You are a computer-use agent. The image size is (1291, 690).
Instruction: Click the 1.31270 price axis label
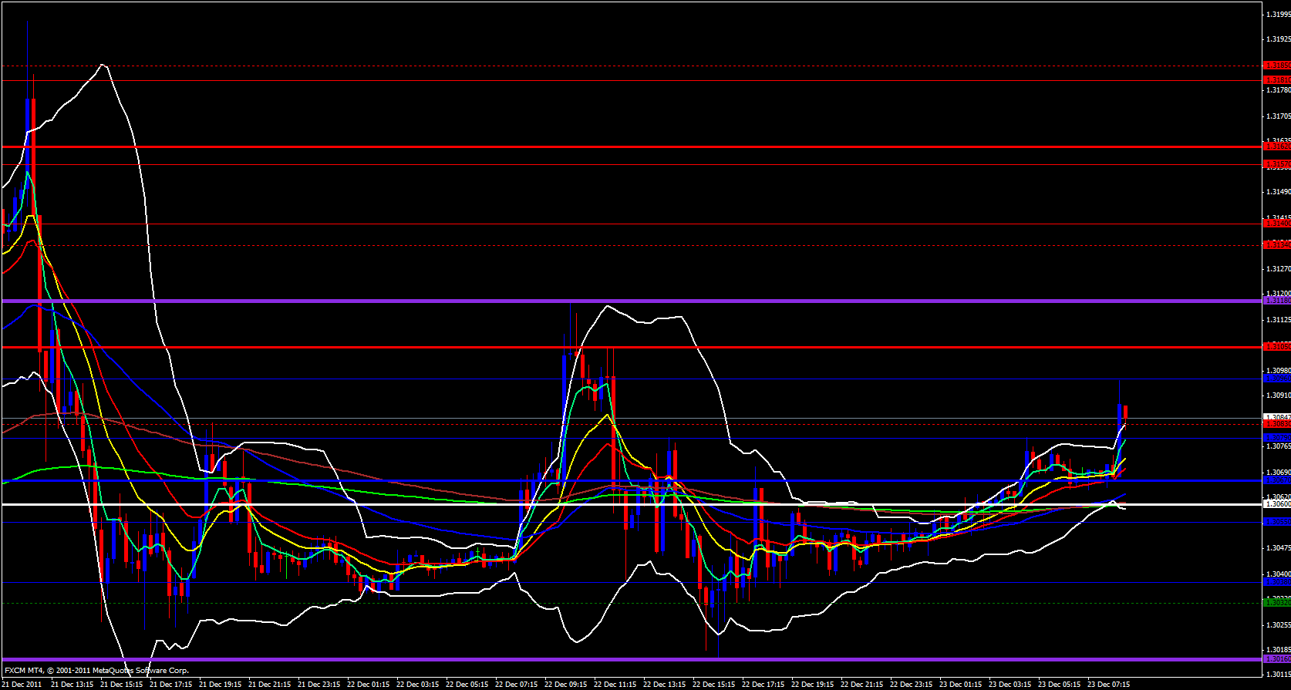pyautogui.click(x=1278, y=268)
